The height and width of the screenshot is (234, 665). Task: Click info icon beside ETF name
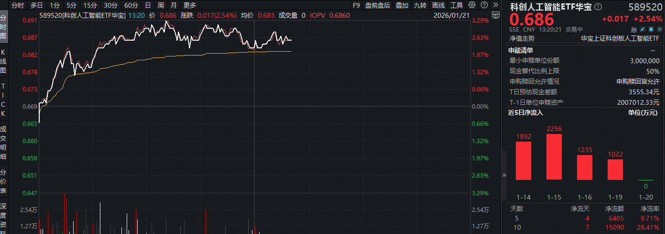click(x=598, y=6)
